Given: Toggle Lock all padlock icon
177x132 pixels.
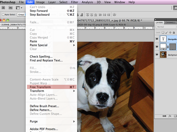Looking at the screenshot, I should (174, 32).
